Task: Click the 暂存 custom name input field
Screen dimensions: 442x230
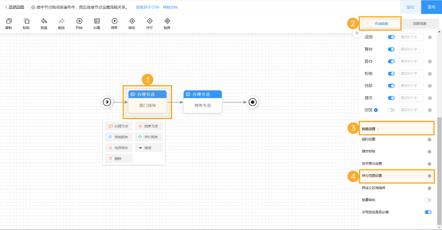Action: pyautogui.click(x=411, y=49)
